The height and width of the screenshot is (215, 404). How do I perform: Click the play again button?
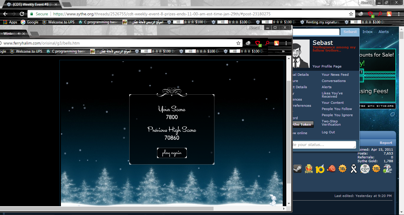172,153
